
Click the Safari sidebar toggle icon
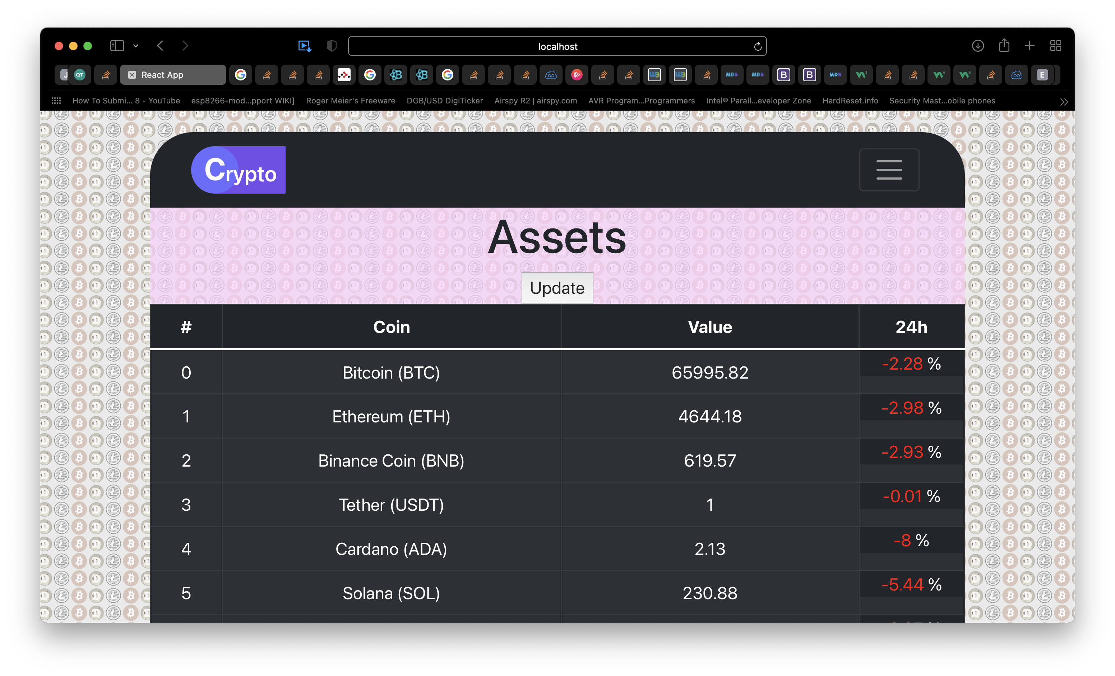click(x=117, y=46)
